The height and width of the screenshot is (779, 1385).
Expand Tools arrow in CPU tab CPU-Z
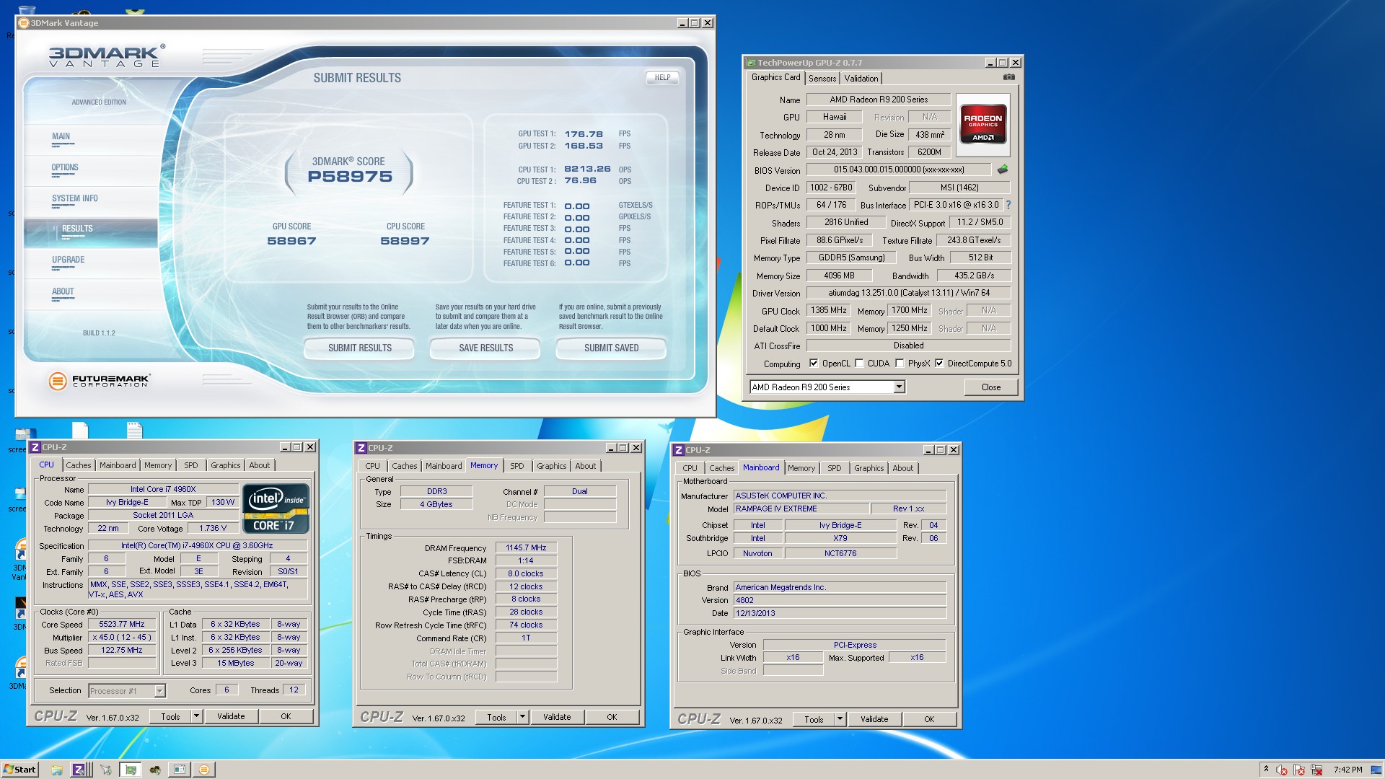pyautogui.click(x=196, y=716)
